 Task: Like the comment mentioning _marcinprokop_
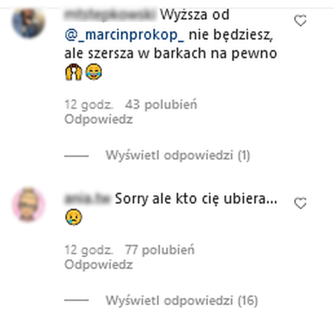(x=300, y=21)
